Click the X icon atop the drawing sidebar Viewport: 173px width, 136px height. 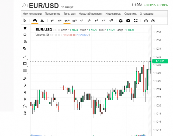(25, 28)
